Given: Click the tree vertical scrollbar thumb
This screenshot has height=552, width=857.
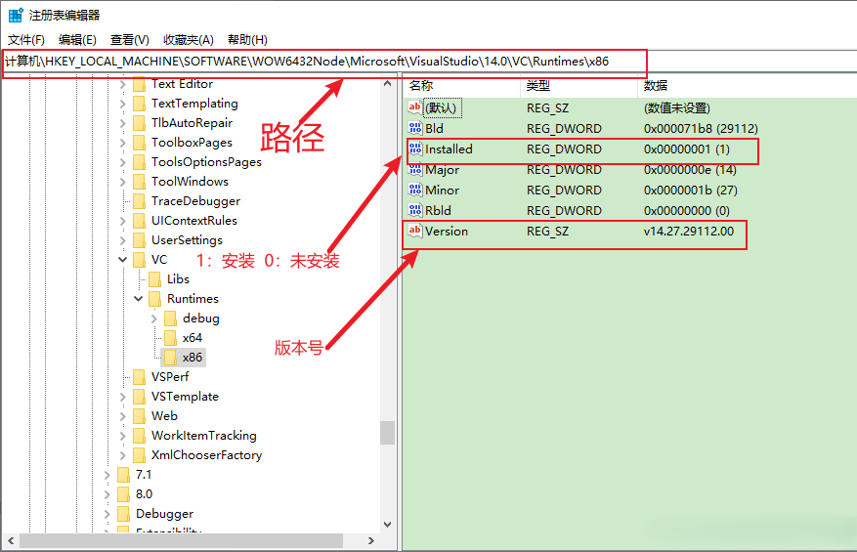Looking at the screenshot, I should coord(388,433).
